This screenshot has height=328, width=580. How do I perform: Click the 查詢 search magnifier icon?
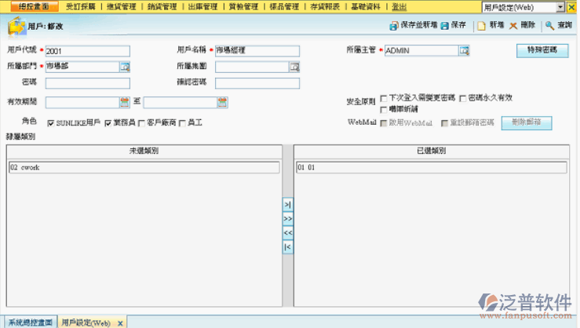point(550,26)
